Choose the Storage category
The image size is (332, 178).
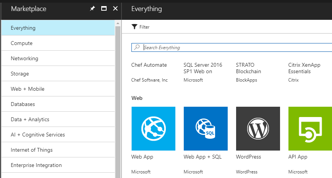20,74
